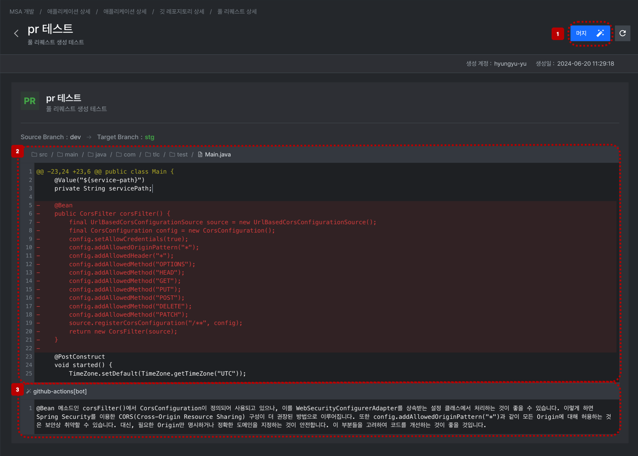638x456 pixels.
Task: Click the servicePath code line in diff
Action: (103, 188)
